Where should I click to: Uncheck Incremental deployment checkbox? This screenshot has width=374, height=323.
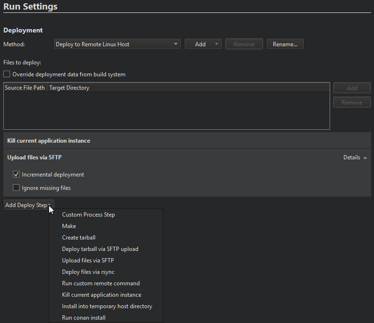pyautogui.click(x=16, y=175)
